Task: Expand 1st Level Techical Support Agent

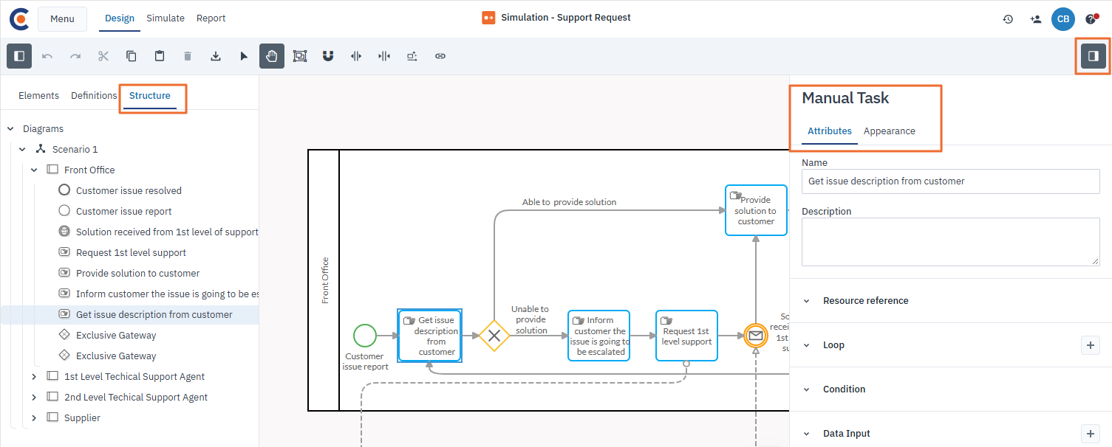Action: click(x=34, y=377)
